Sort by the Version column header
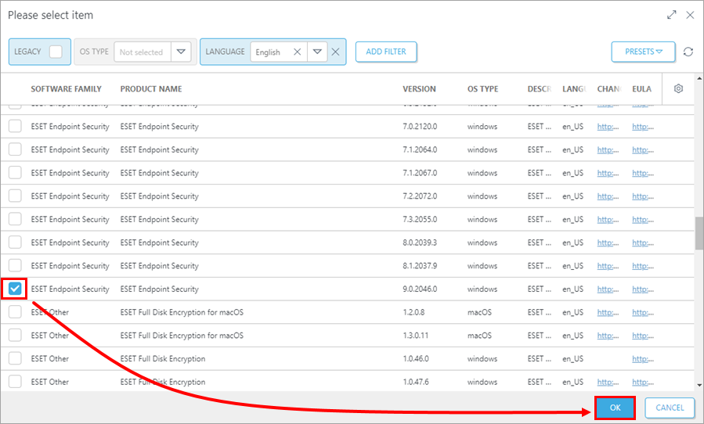The height and width of the screenshot is (424, 704). (x=419, y=89)
